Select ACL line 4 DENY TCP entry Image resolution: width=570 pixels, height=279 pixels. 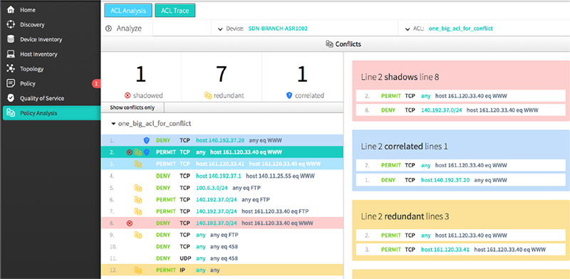(x=222, y=176)
